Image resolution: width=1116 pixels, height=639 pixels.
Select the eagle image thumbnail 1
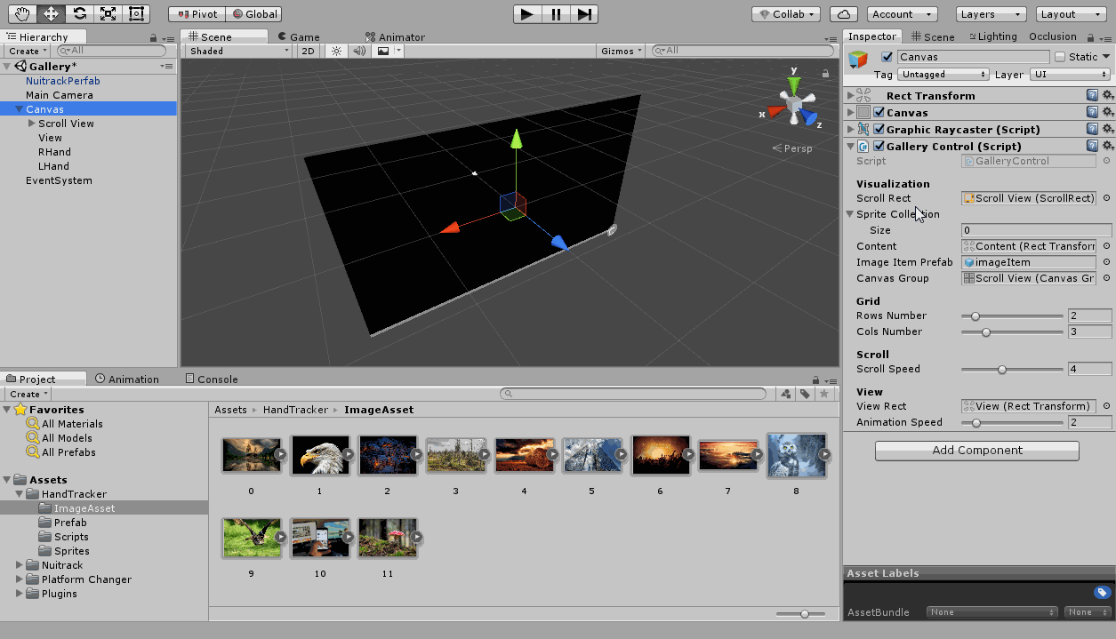pyautogui.click(x=319, y=455)
